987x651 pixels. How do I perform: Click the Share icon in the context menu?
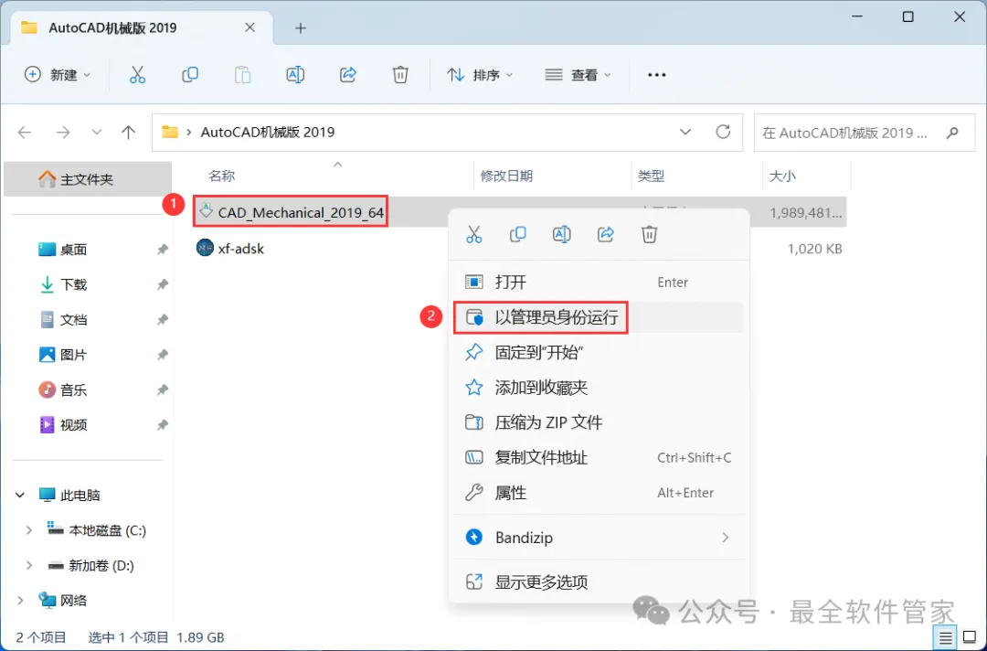(x=606, y=235)
